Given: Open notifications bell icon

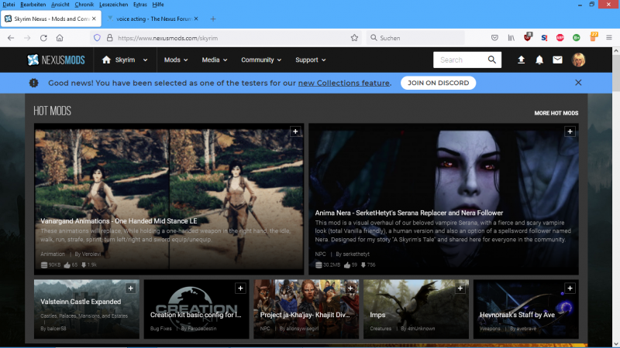Looking at the screenshot, I should pyautogui.click(x=539, y=60).
